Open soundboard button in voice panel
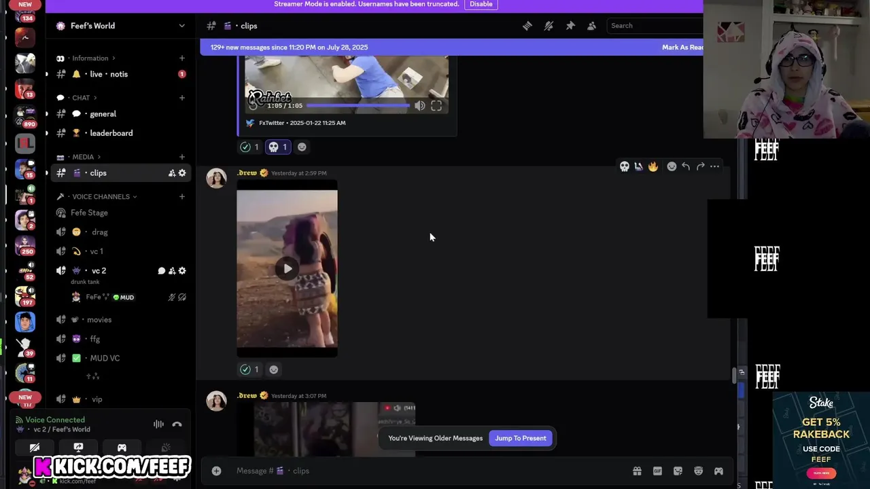This screenshot has width=870, height=489. 165,448
